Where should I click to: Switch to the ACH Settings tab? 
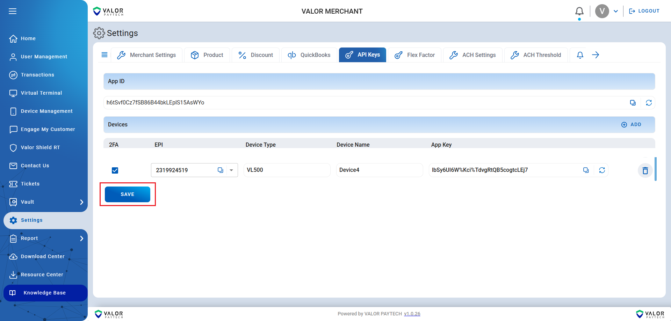click(473, 55)
